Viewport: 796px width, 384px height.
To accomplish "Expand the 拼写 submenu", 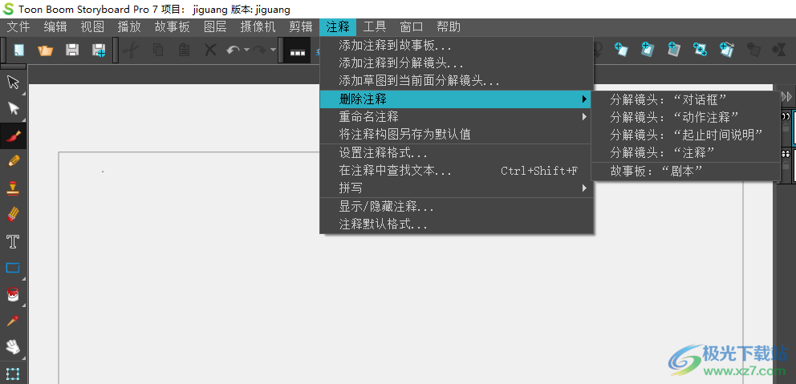I will click(457, 188).
